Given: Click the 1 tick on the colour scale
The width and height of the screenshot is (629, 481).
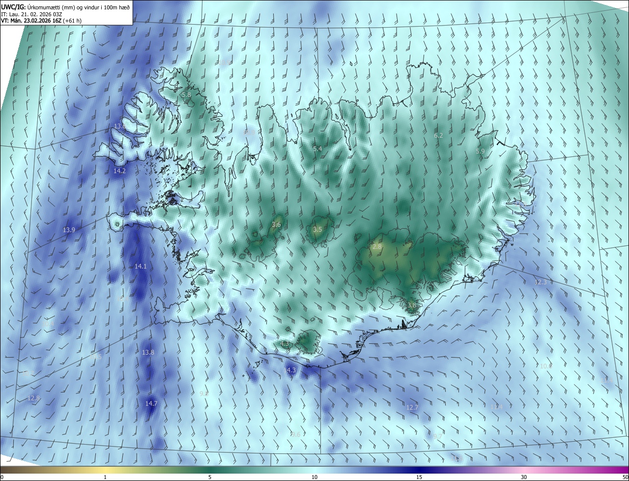Looking at the screenshot, I should (x=105, y=477).
